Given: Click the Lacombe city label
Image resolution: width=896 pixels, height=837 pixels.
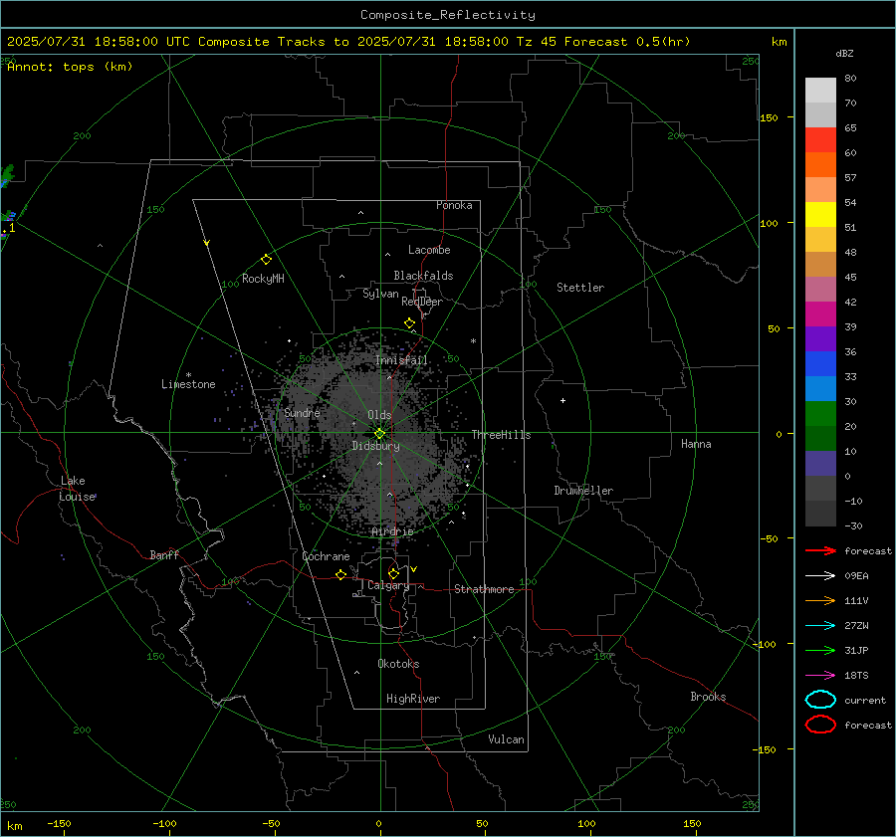Looking at the screenshot, I should click(x=429, y=250).
